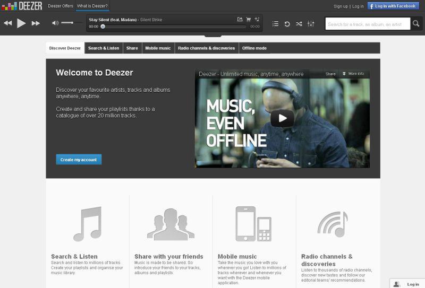Click the search magnifier icon

point(418,24)
